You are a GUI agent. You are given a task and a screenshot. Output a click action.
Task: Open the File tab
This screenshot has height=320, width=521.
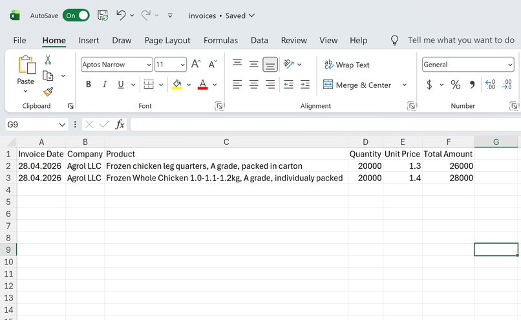pos(19,40)
